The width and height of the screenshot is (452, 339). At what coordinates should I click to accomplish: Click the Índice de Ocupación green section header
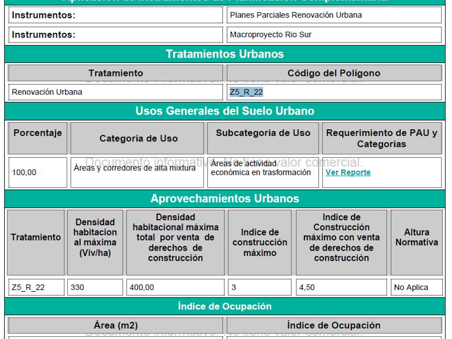click(225, 306)
